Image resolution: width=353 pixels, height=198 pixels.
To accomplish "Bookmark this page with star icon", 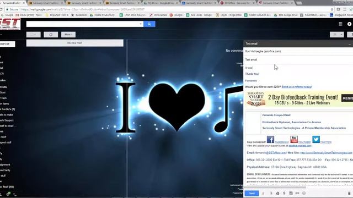I will pyautogui.click(x=332, y=9).
